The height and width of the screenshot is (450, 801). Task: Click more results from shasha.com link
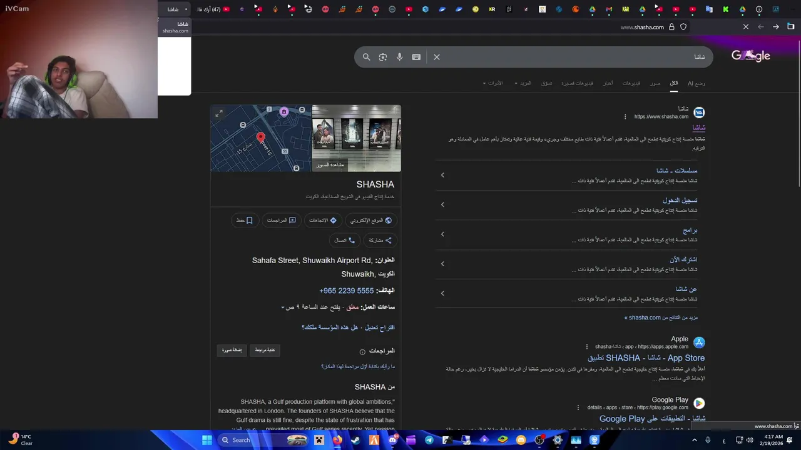tap(661, 317)
